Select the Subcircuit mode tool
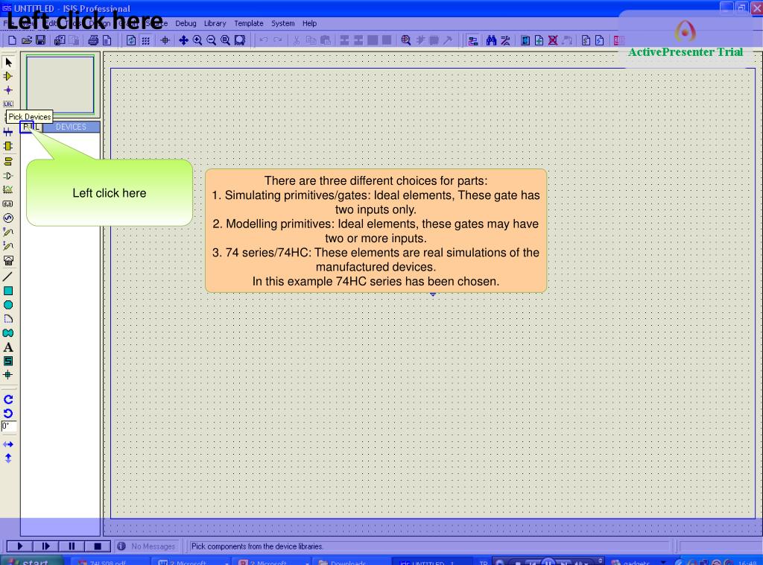 click(8, 146)
